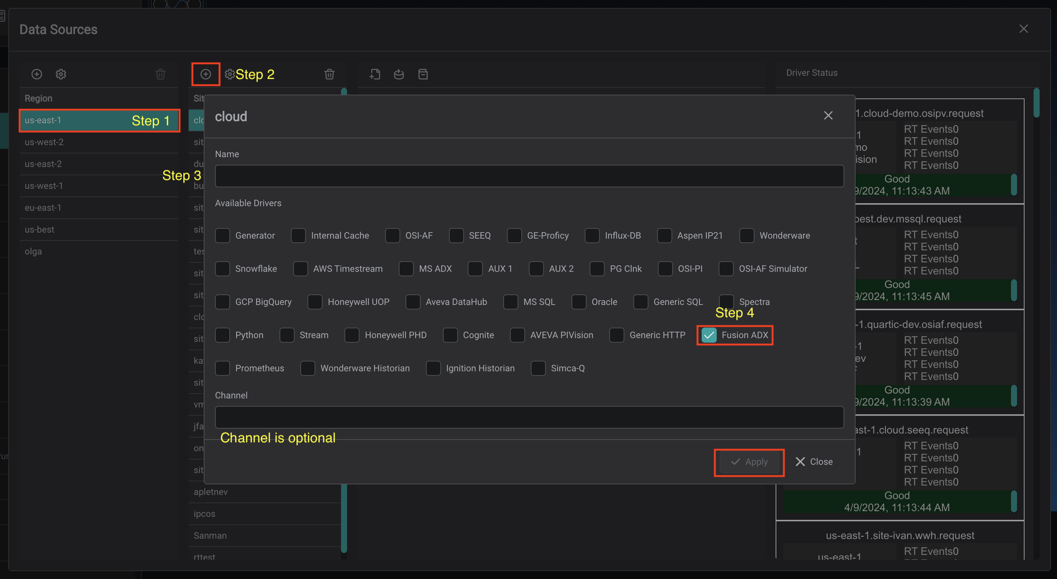Enable the OSI-AF driver checkbox
The width and height of the screenshot is (1057, 579).
393,236
